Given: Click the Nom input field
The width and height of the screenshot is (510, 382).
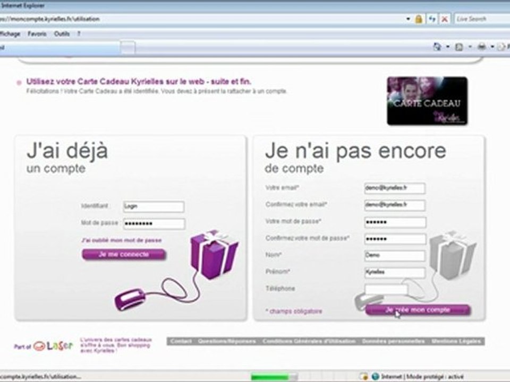Looking at the screenshot, I should (395, 256).
